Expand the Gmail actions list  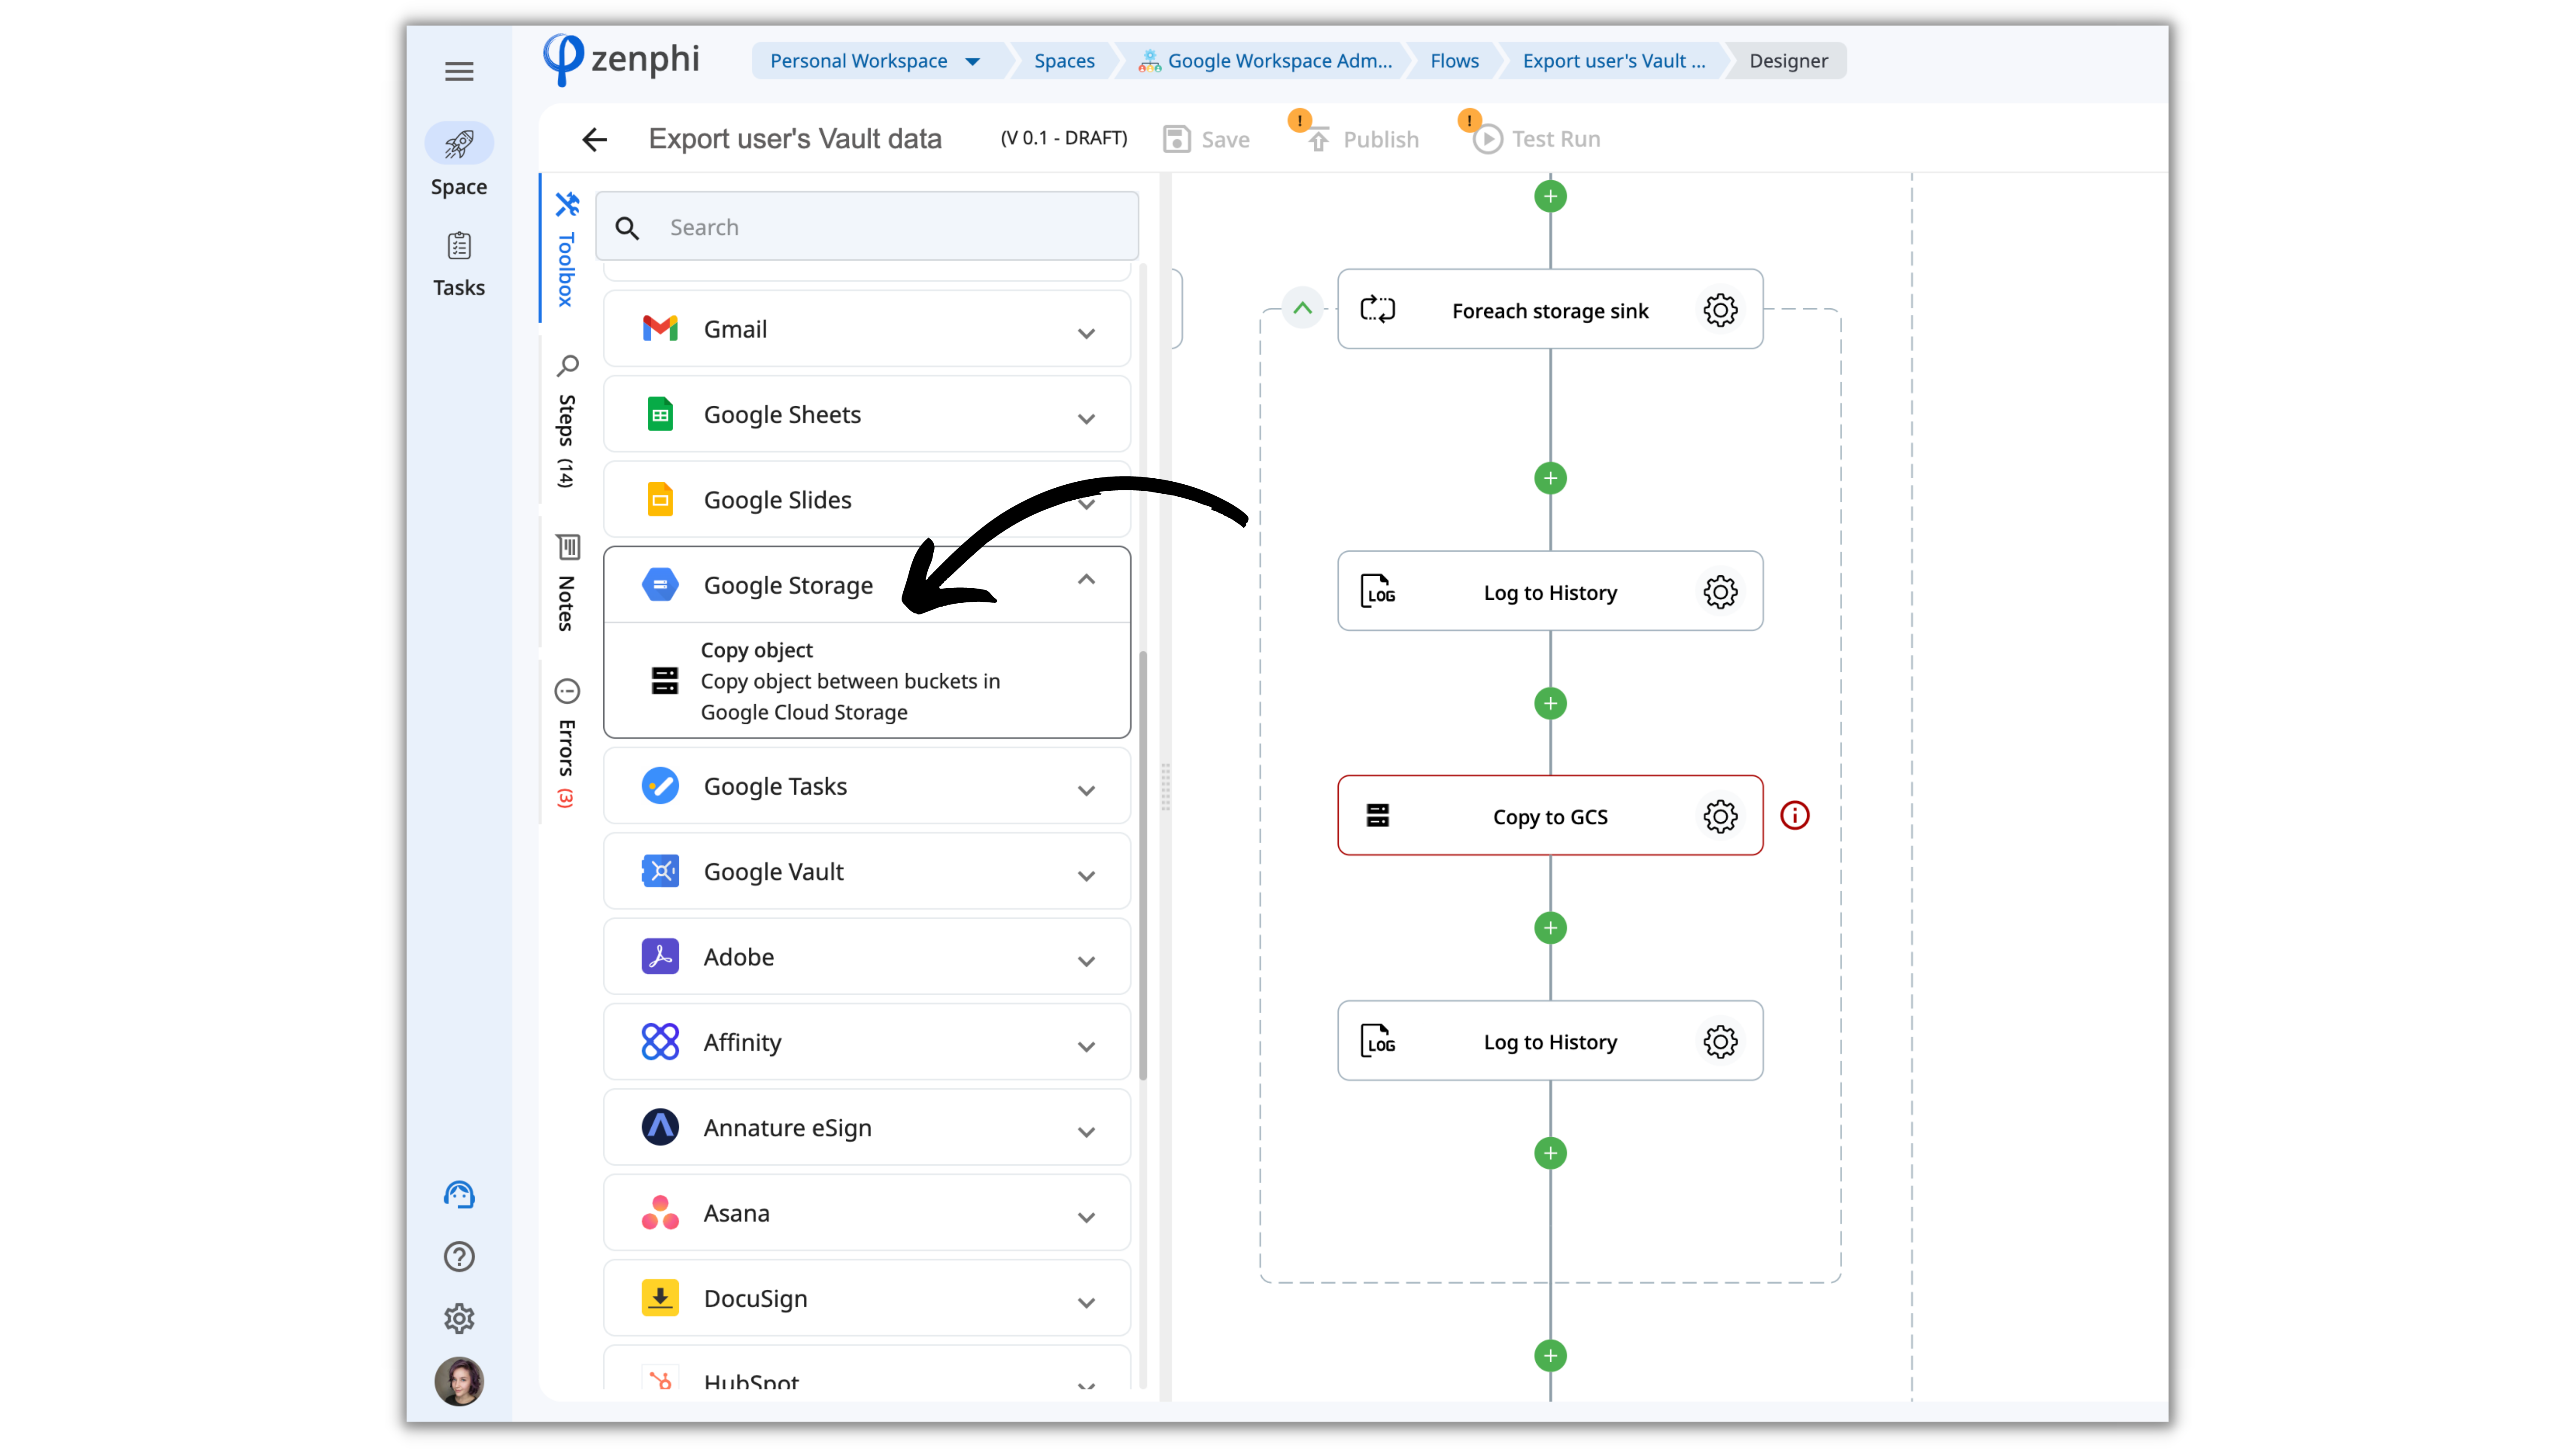(1086, 333)
